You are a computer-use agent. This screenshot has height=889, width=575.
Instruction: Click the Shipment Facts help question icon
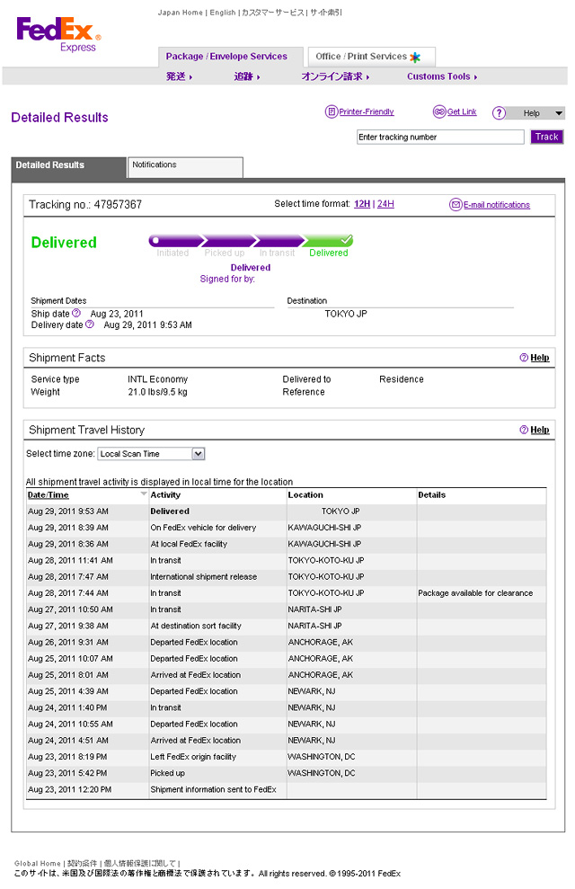524,358
